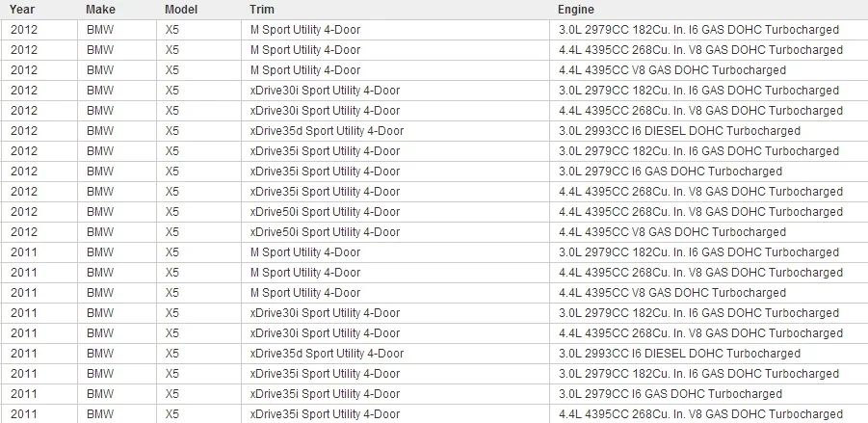Screen dimensions: 868x423
Task: Click the year cell in the first table row
Action: pyautogui.click(x=39, y=30)
